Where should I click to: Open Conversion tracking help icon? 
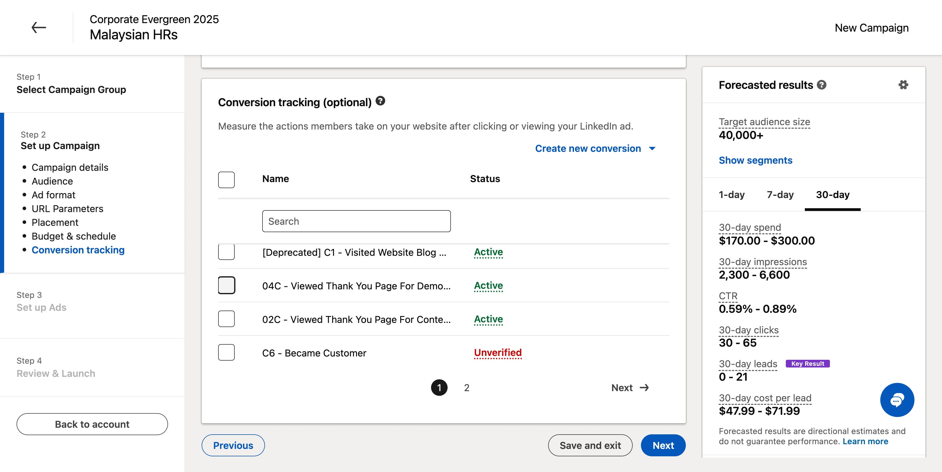point(380,101)
